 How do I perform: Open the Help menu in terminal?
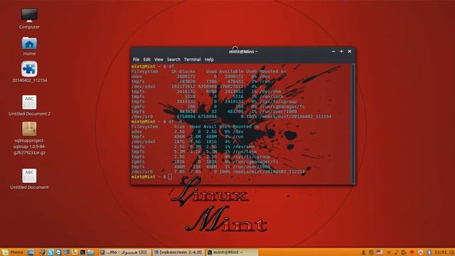(209, 60)
